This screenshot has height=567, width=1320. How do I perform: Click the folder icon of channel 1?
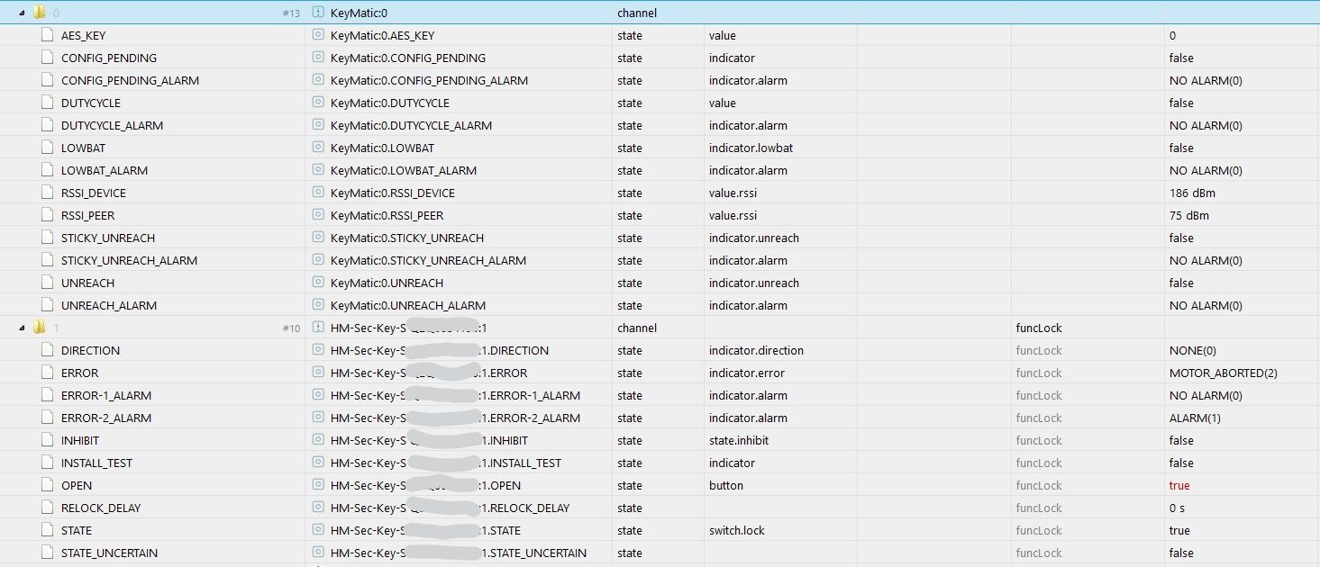pyautogui.click(x=39, y=328)
